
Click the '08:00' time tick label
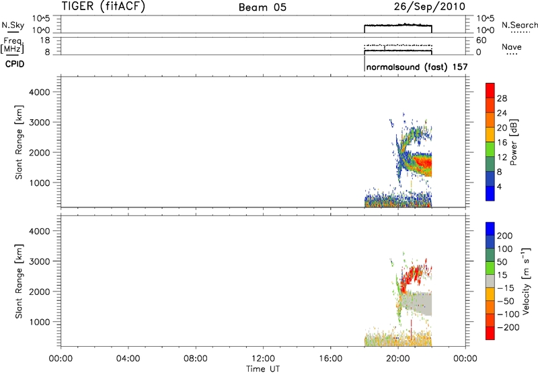196,359
